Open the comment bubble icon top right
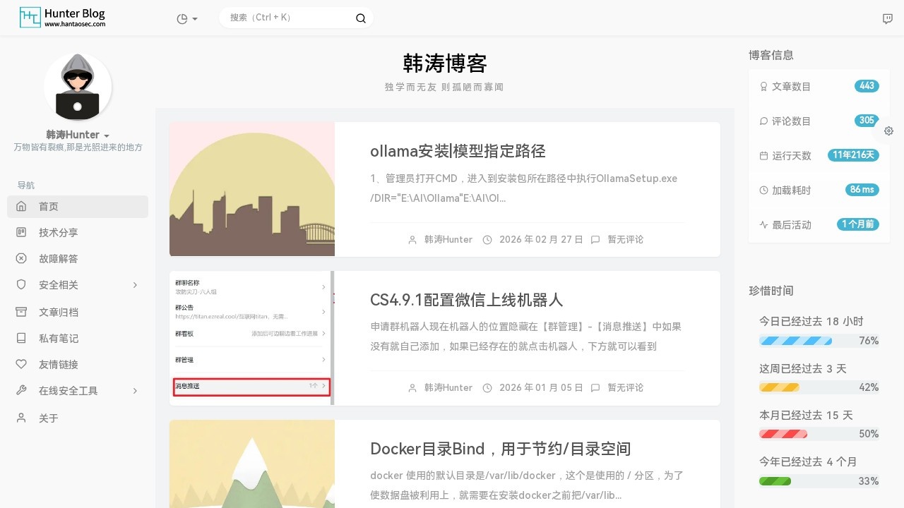This screenshot has width=904, height=508. point(887,18)
